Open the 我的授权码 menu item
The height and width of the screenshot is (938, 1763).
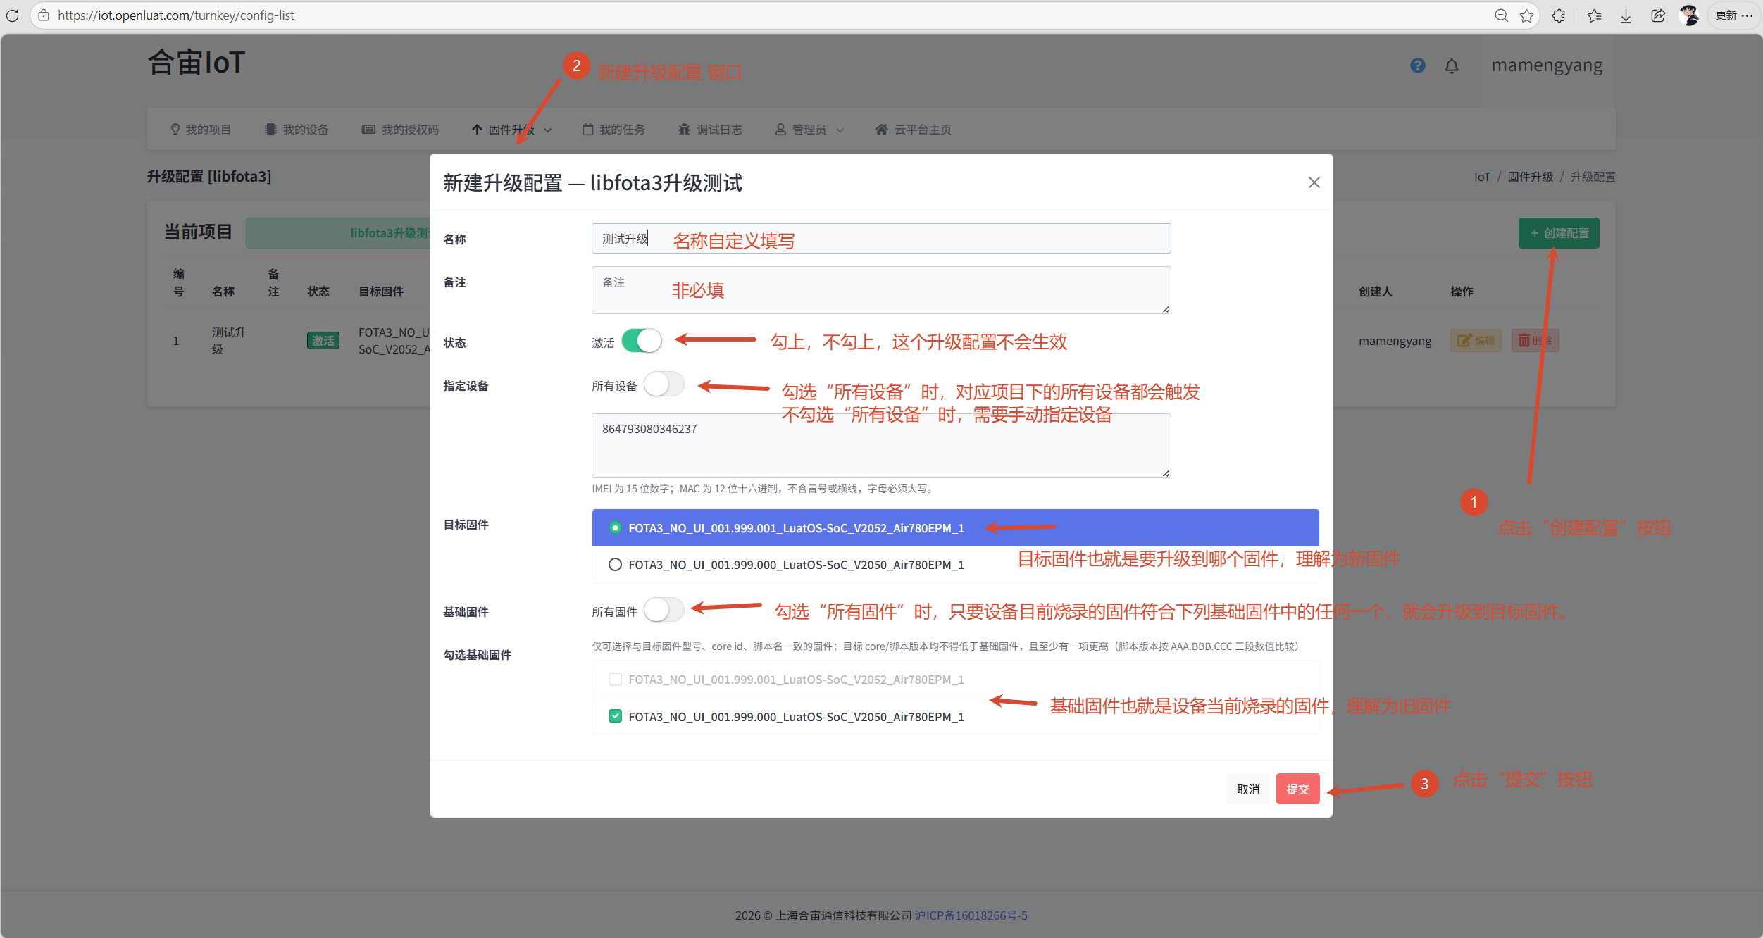(400, 130)
